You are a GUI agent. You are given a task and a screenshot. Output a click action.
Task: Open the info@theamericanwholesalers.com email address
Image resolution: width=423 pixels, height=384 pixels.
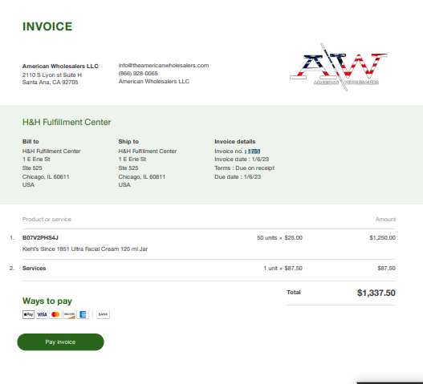coord(164,65)
